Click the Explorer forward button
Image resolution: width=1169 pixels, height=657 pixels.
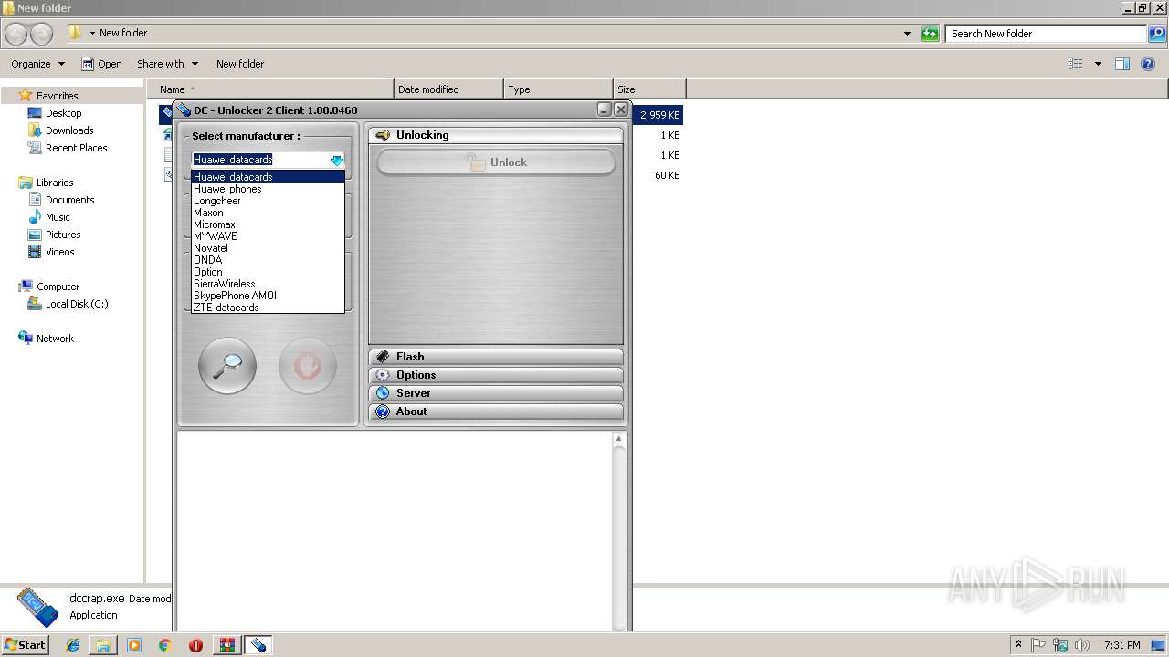point(42,34)
